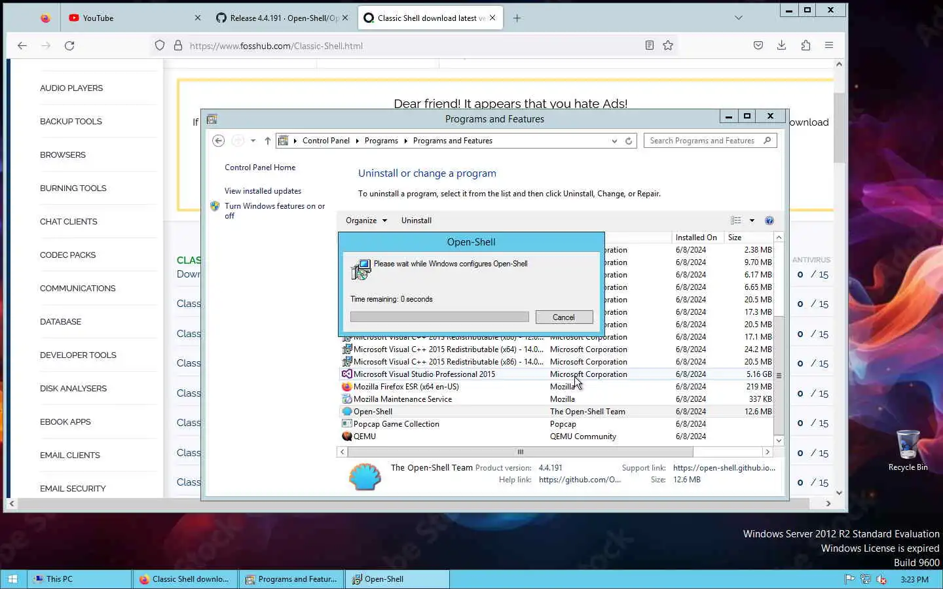943x589 pixels.
Task: Click the shield tracking protection icon
Action: [160, 46]
